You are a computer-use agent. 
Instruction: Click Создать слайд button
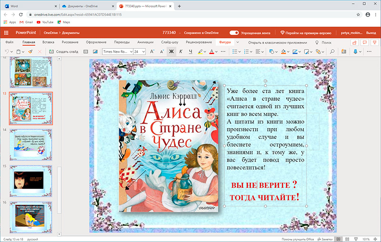pos(64,51)
